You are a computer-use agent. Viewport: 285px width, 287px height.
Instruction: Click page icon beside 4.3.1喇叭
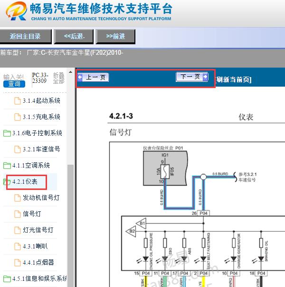18,247
